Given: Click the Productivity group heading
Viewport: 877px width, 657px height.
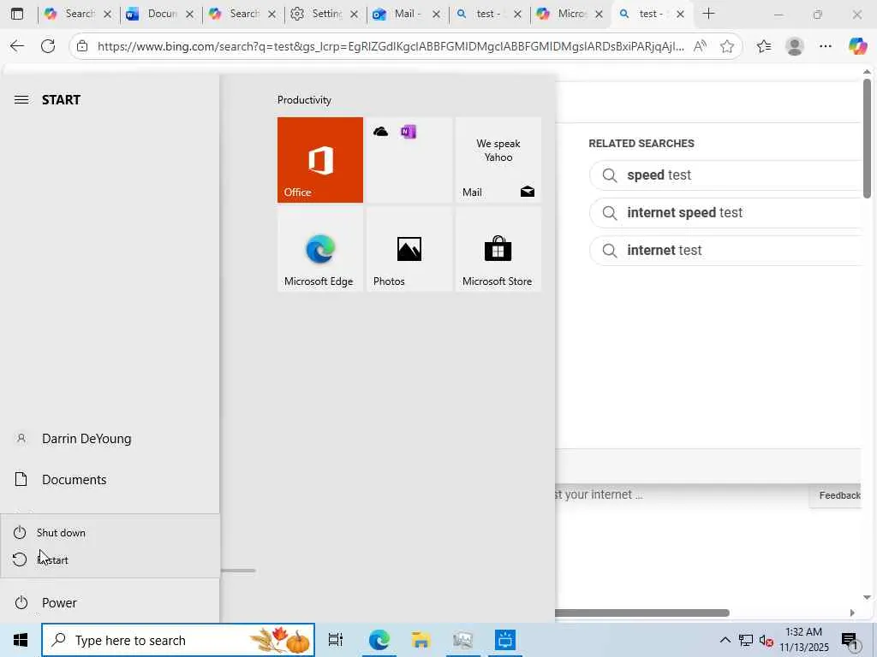Looking at the screenshot, I should [304, 100].
